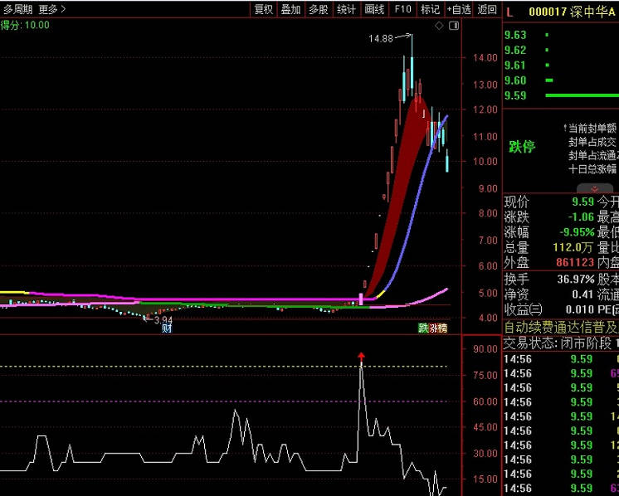Click the 返回 back button

(x=487, y=10)
